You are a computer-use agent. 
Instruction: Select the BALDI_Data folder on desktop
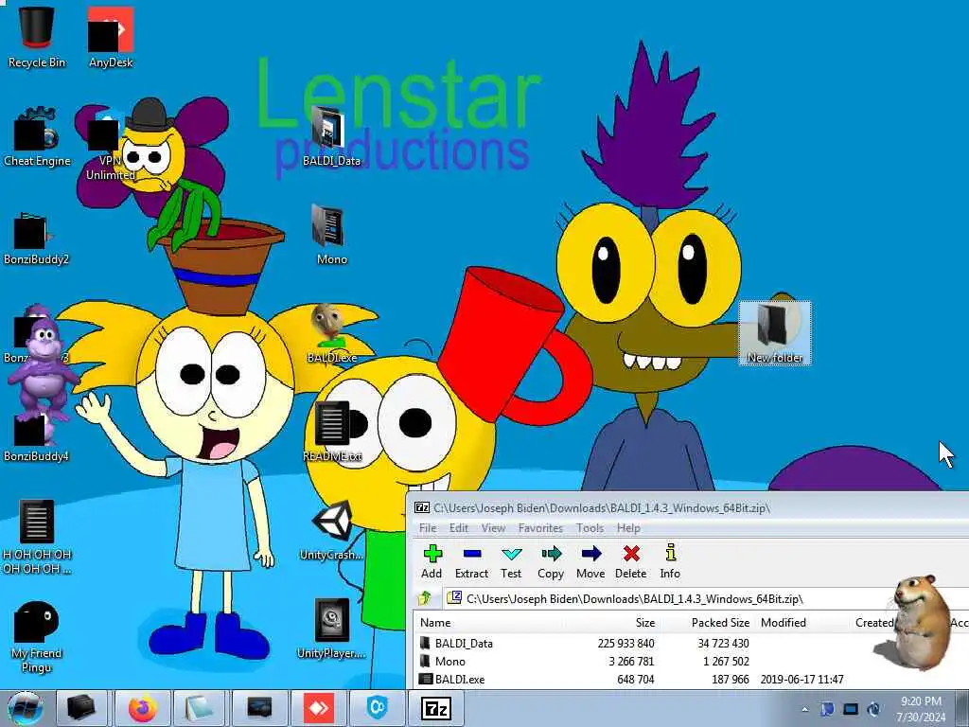[x=331, y=136]
